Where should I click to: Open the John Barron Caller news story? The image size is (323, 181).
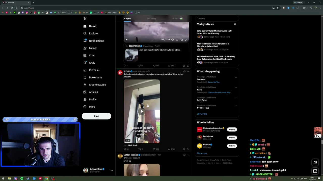click(215, 32)
